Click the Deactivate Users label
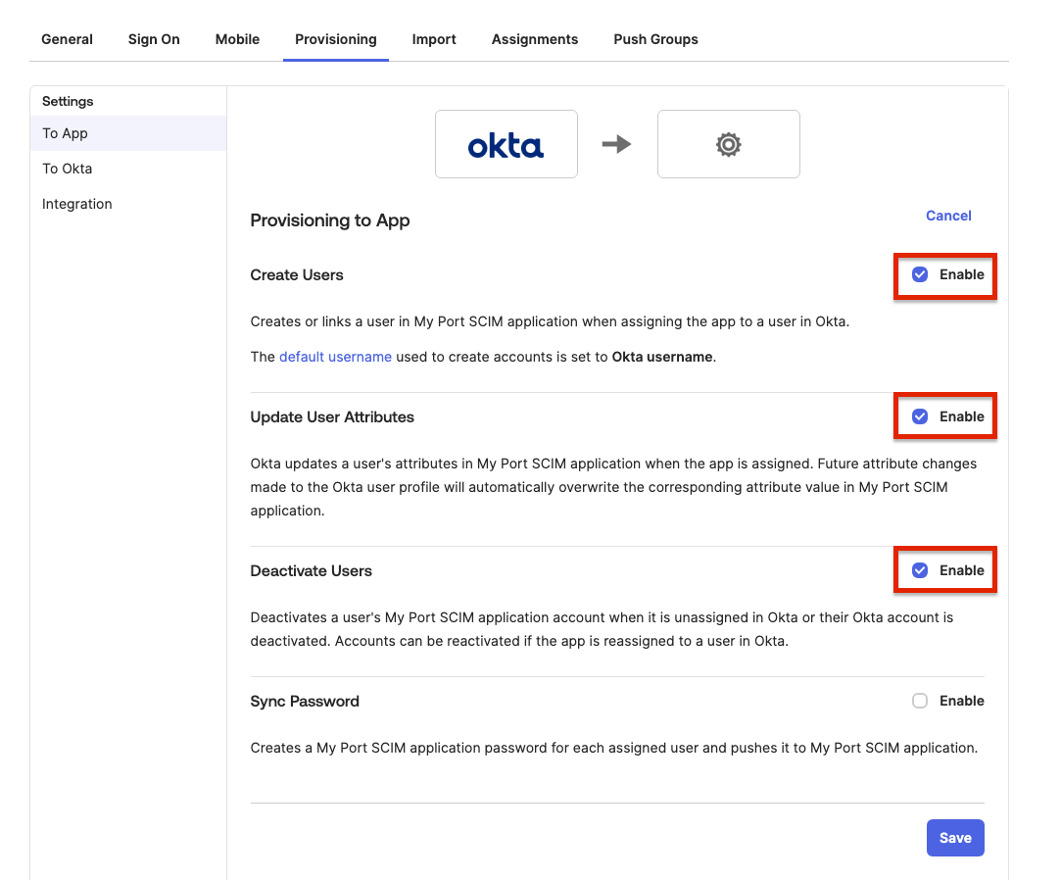 312,570
